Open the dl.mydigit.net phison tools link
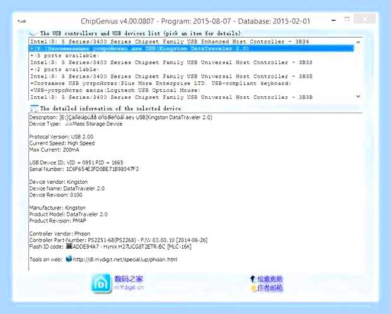 pos(125,259)
